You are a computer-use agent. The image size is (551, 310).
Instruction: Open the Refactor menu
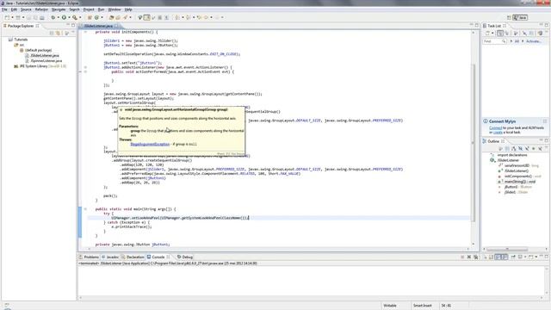pyautogui.click(x=41, y=9)
